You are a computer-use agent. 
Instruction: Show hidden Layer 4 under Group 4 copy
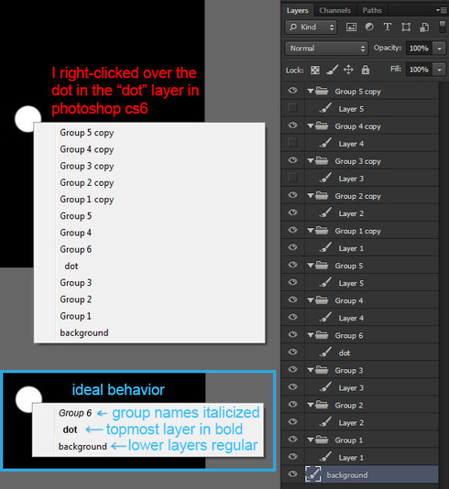pyautogui.click(x=292, y=143)
